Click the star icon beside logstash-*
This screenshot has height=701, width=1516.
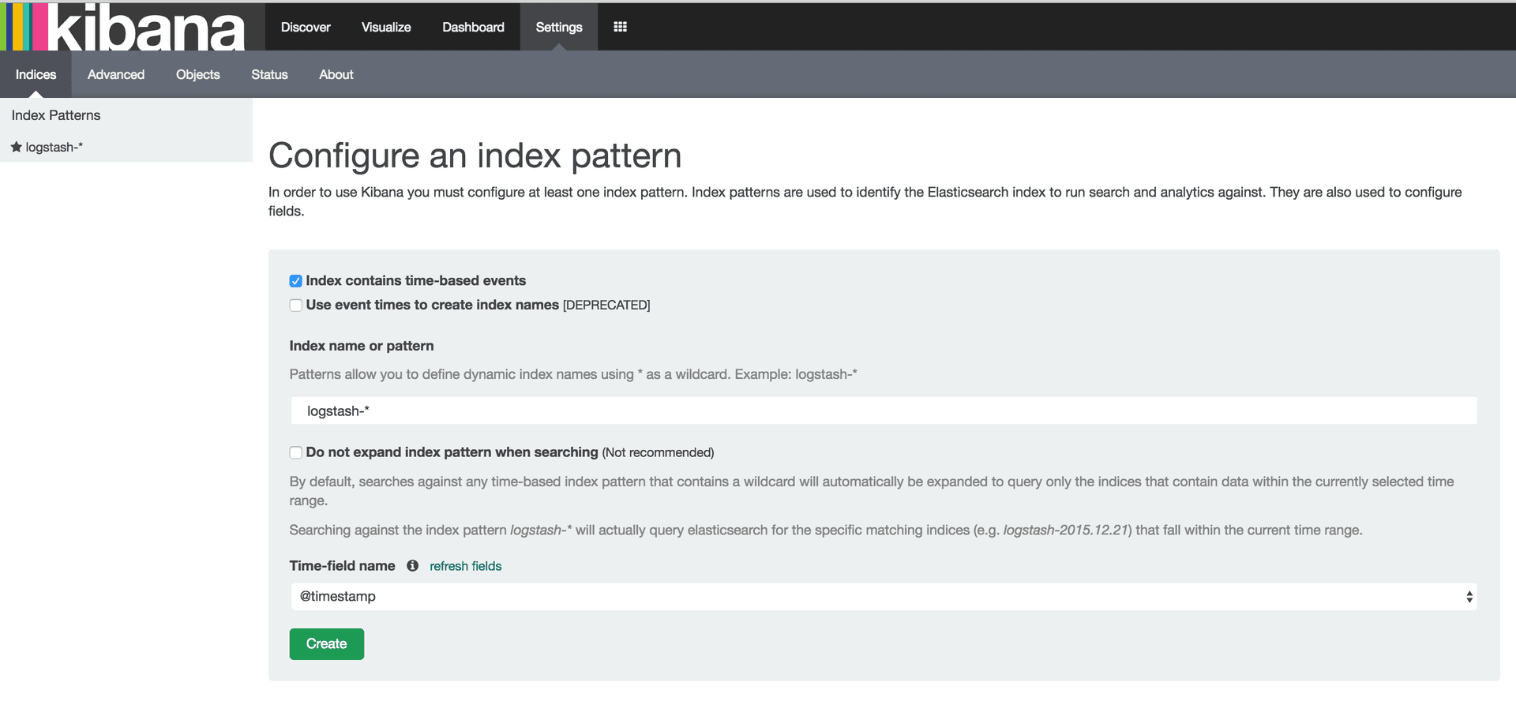coord(16,147)
